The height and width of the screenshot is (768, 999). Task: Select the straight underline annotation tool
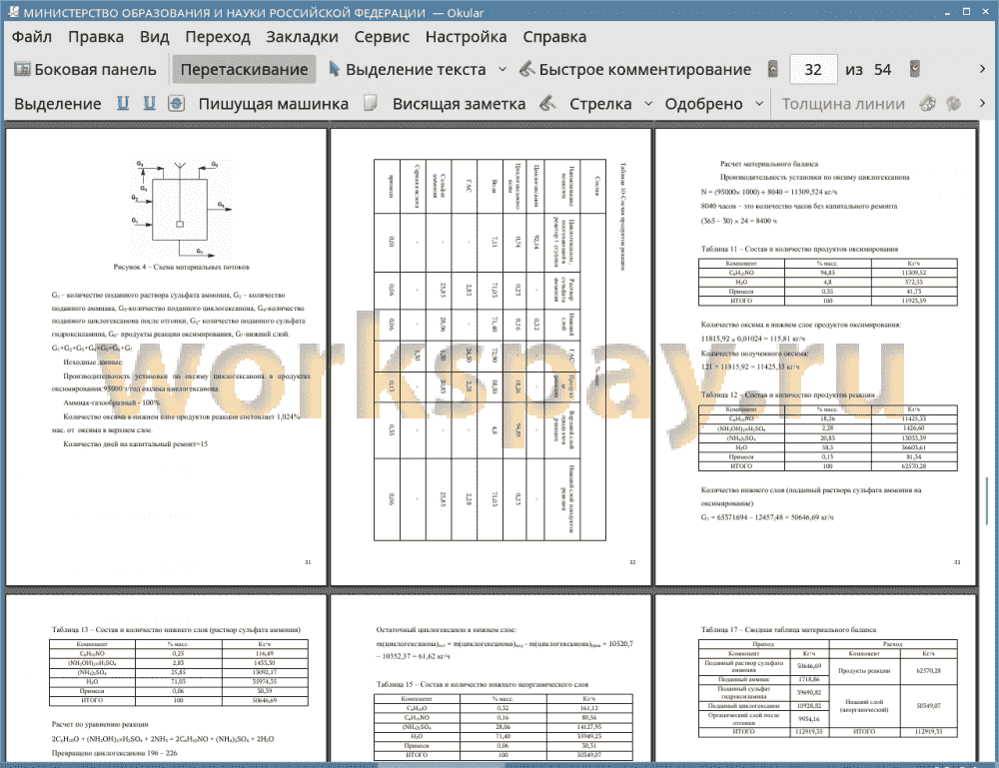tap(122, 103)
